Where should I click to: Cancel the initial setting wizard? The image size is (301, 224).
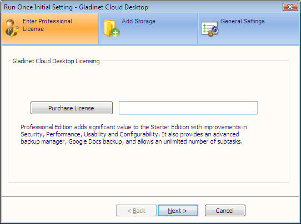click(x=225, y=211)
